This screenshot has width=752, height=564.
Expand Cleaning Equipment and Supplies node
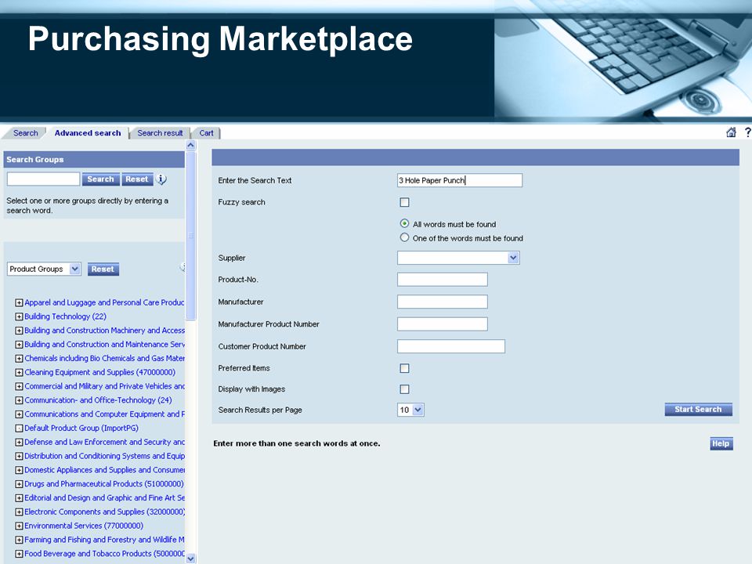point(19,372)
